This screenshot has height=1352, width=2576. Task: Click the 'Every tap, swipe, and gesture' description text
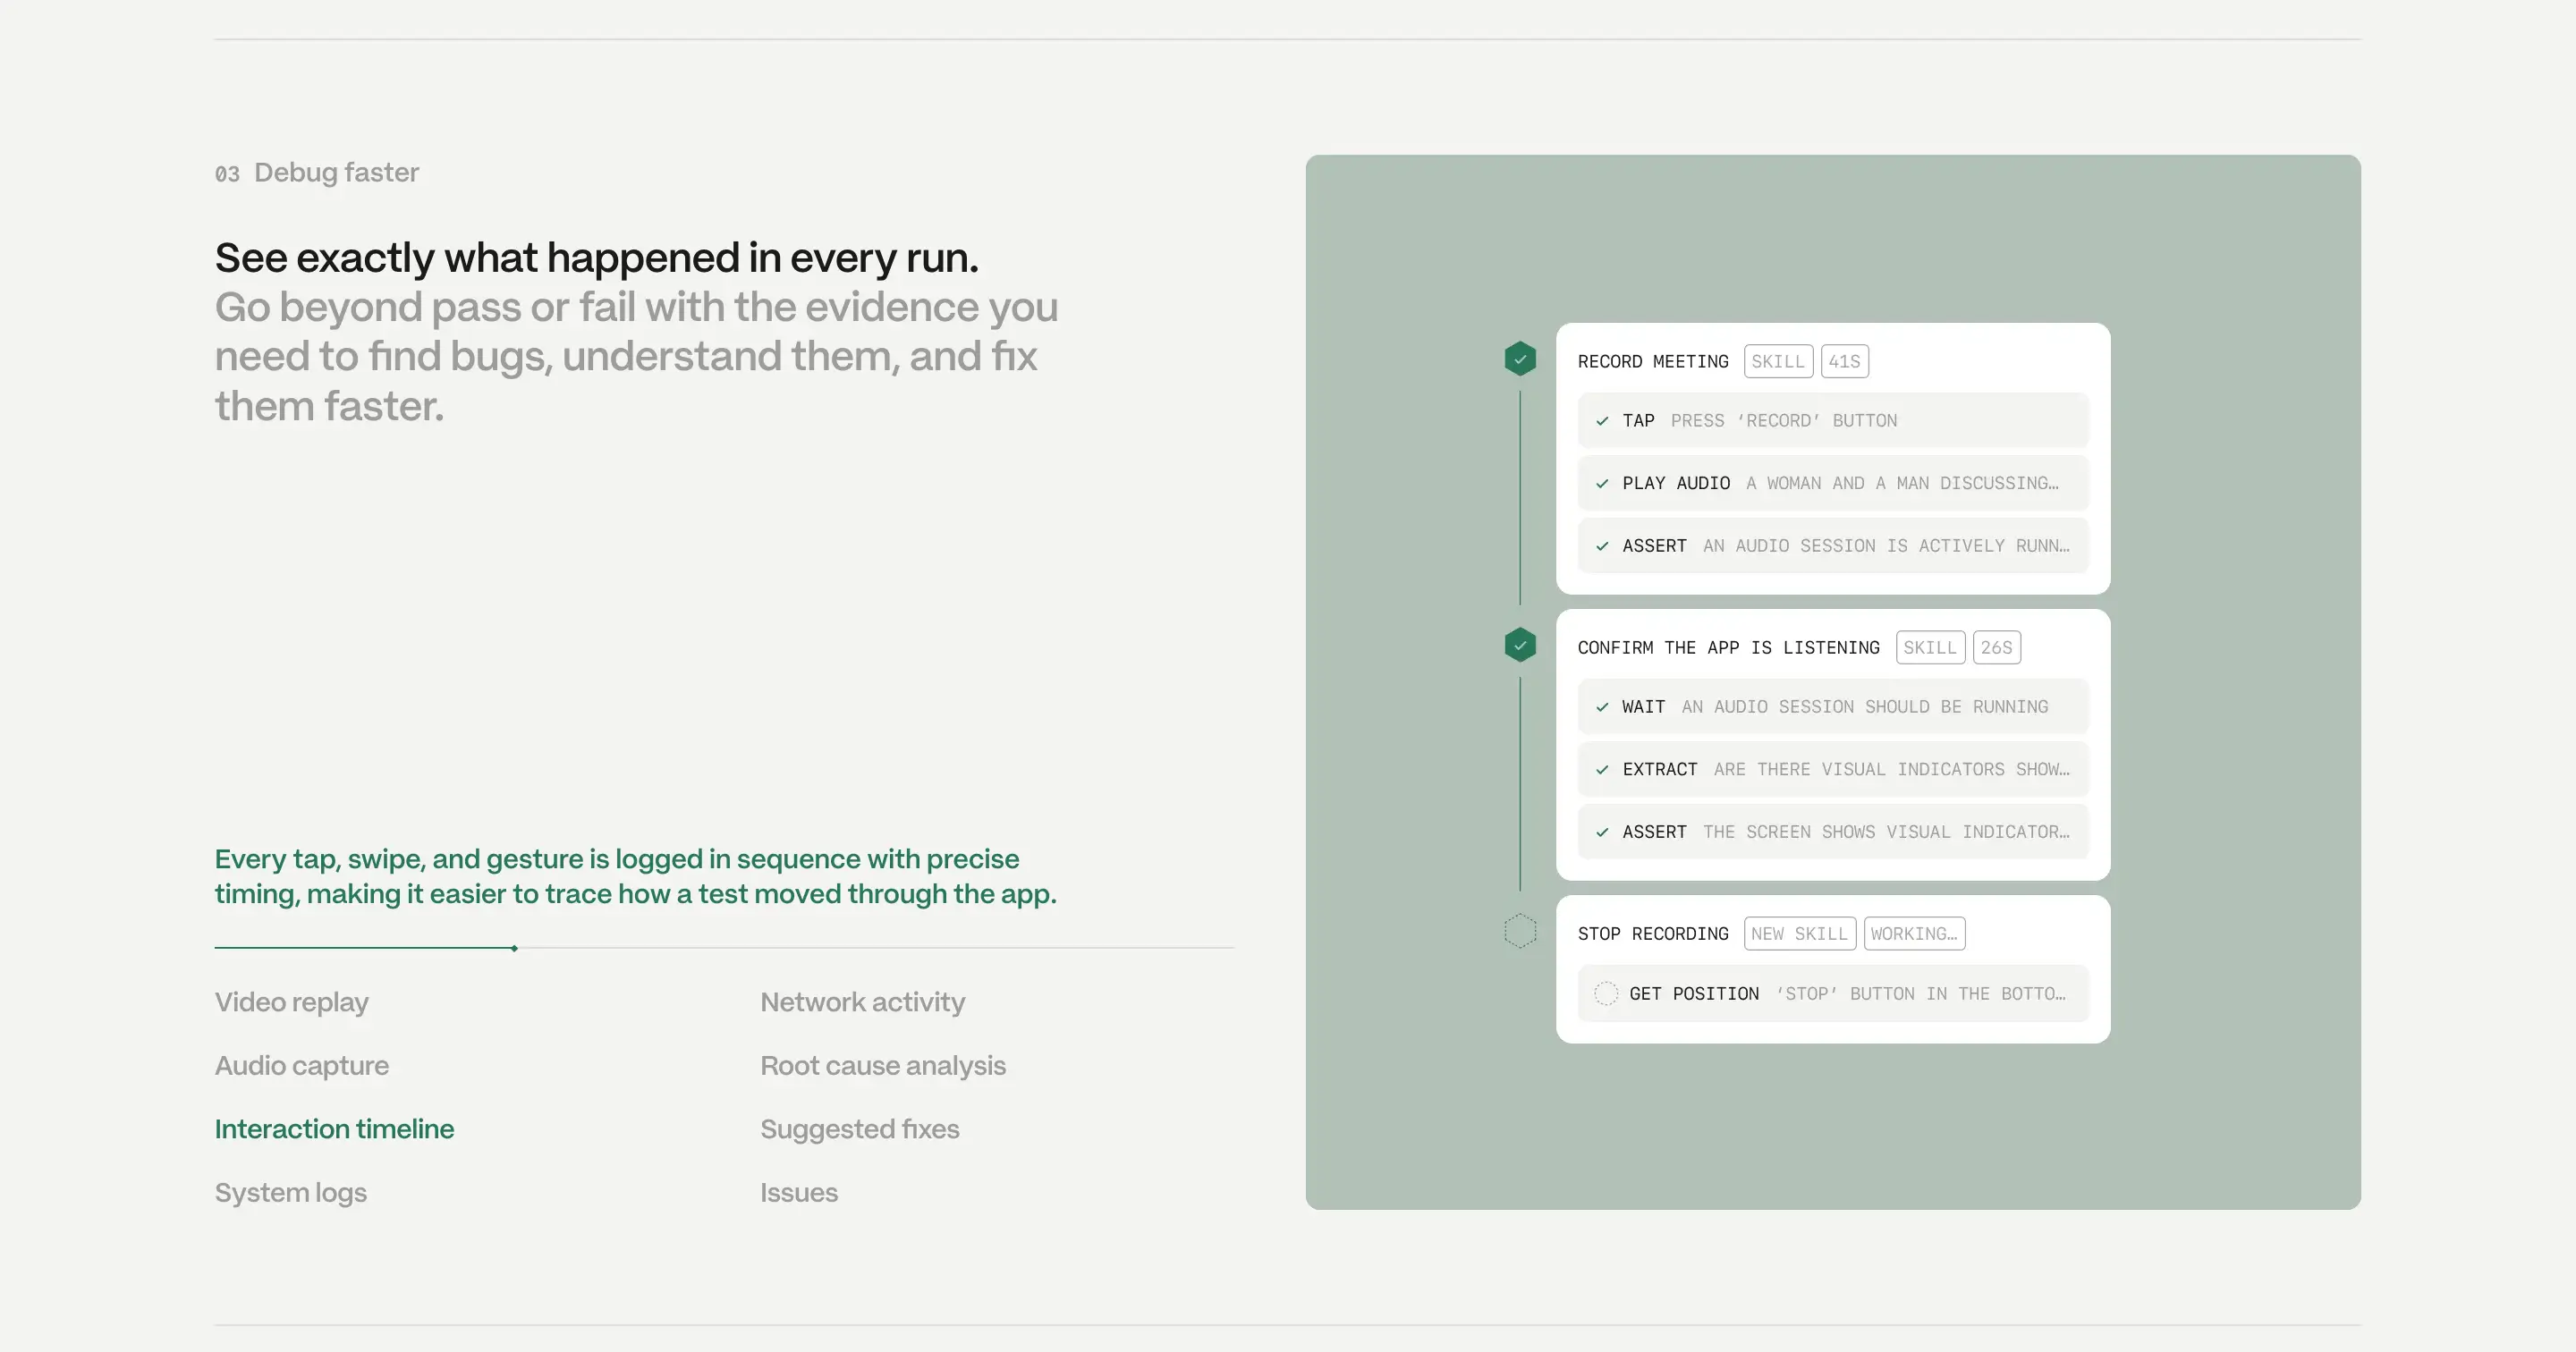(x=635, y=876)
